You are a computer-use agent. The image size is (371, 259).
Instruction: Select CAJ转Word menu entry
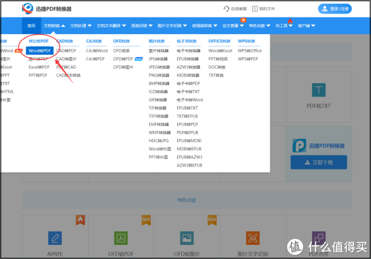tap(97, 51)
